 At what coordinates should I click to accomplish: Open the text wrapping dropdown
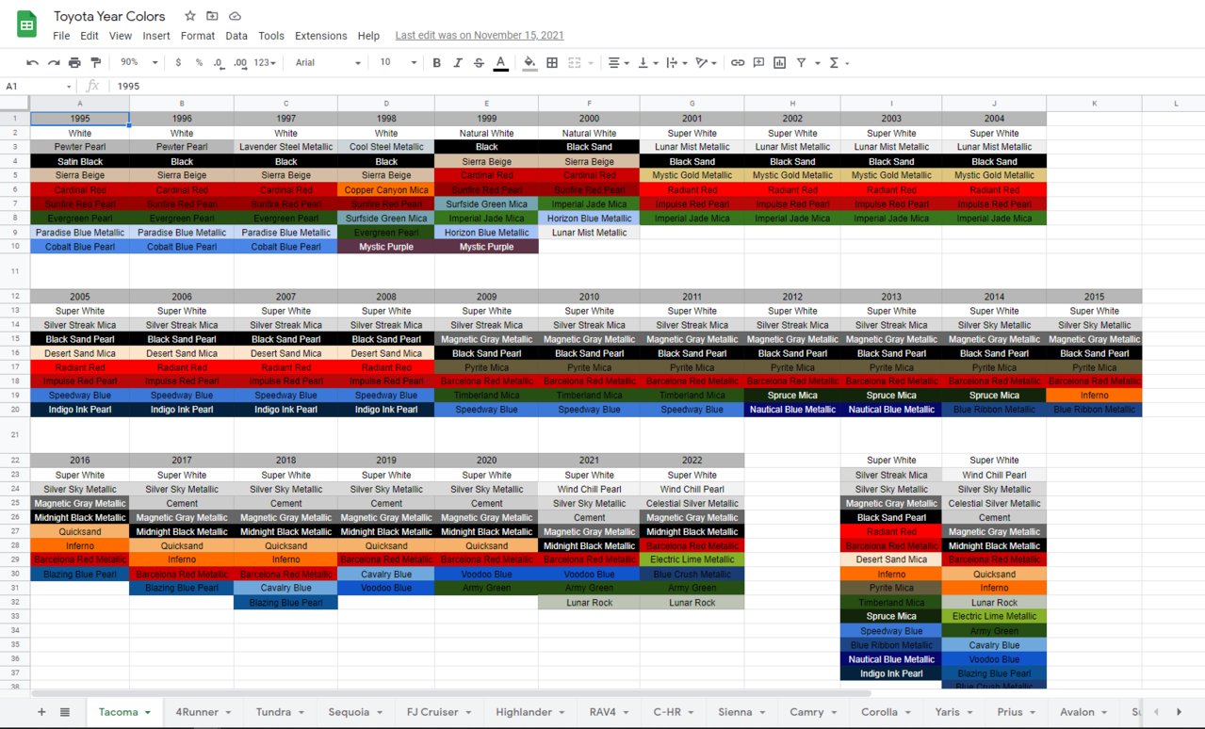point(676,62)
